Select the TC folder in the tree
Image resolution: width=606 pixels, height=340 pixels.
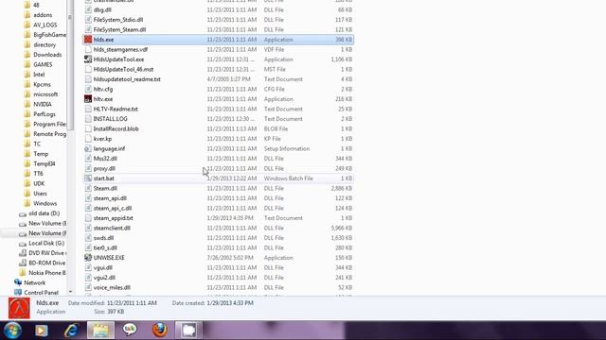pos(37,144)
